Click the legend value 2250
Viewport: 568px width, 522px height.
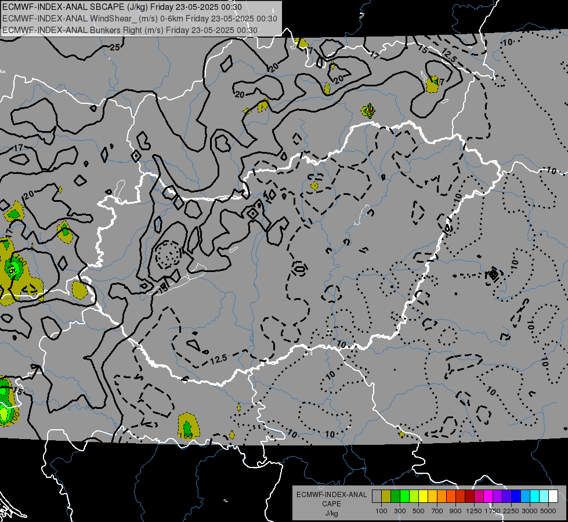511,511
